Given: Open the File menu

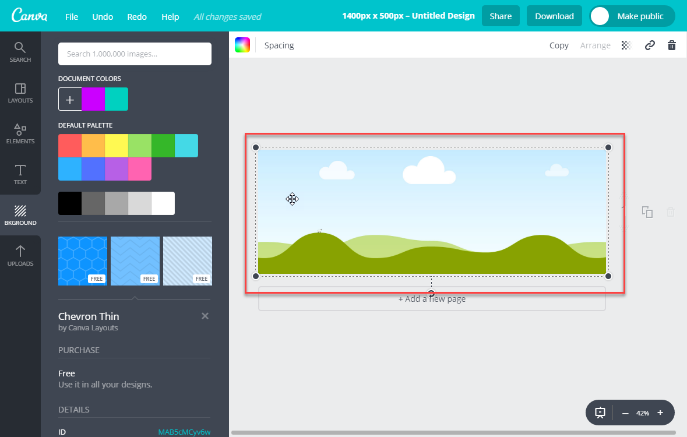Looking at the screenshot, I should pyautogui.click(x=72, y=17).
